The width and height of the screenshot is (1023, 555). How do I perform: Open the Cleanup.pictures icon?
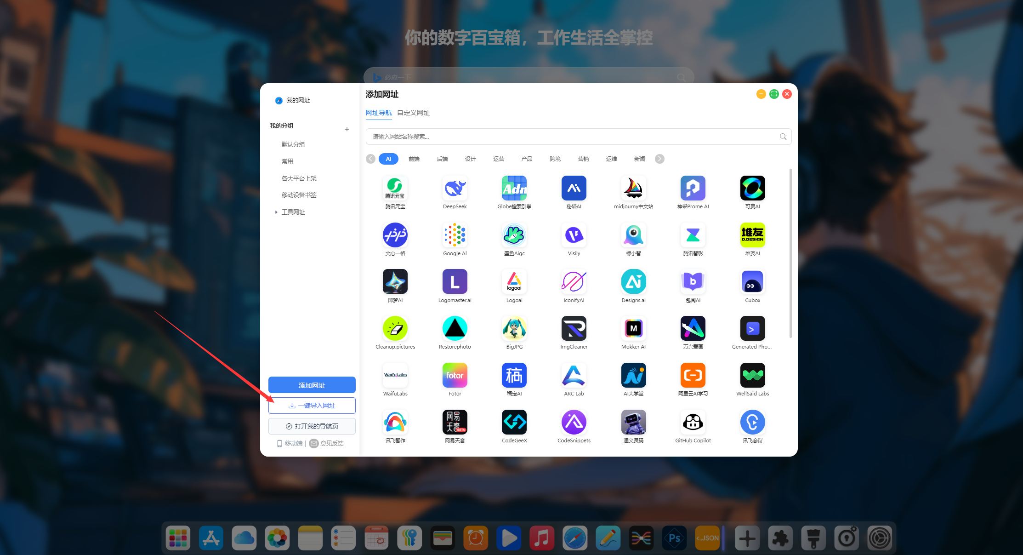[x=395, y=328]
